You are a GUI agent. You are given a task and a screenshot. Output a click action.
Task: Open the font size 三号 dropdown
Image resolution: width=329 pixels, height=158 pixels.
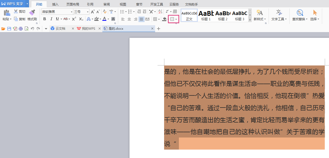coord(88,12)
